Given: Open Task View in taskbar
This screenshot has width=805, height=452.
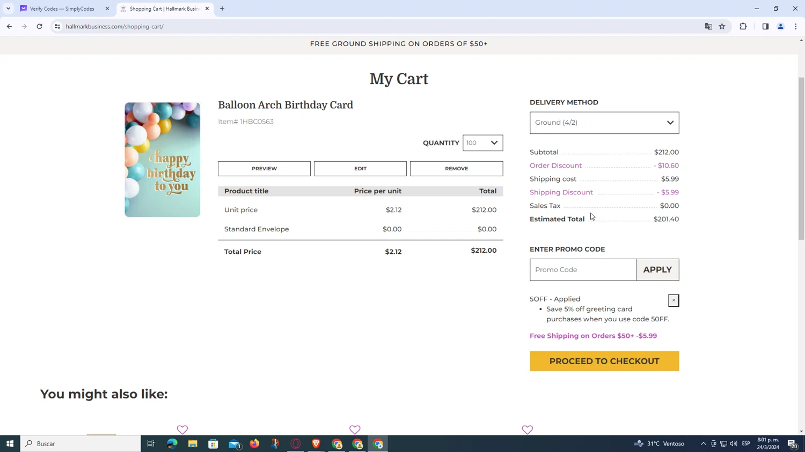Looking at the screenshot, I should tap(151, 443).
